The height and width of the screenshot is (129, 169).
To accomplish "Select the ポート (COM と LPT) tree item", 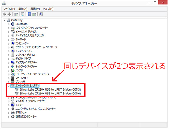I will [27, 86].
